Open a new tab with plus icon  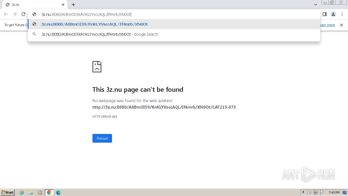73,5
